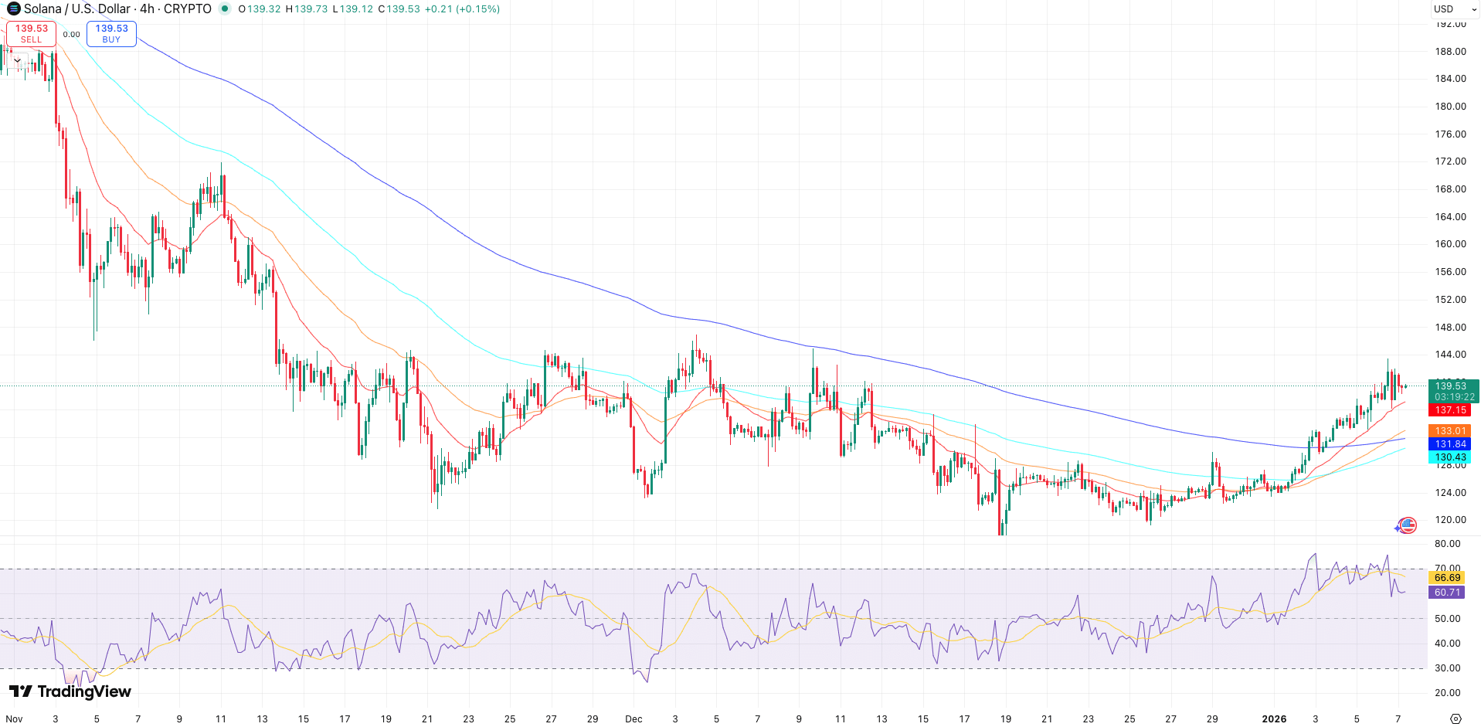This screenshot has height=727, width=1481.
Task: Expand the chevron below the SELL button
Action: 17,59
